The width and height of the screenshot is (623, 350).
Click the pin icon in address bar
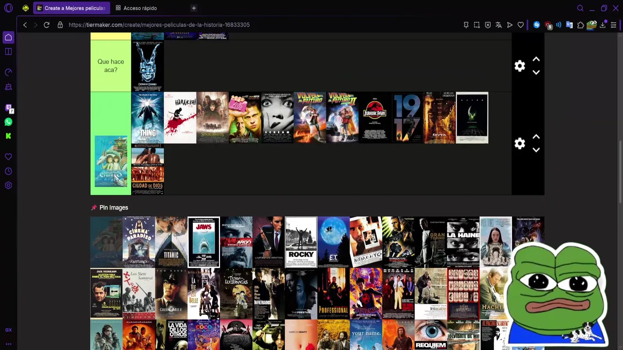click(x=466, y=25)
